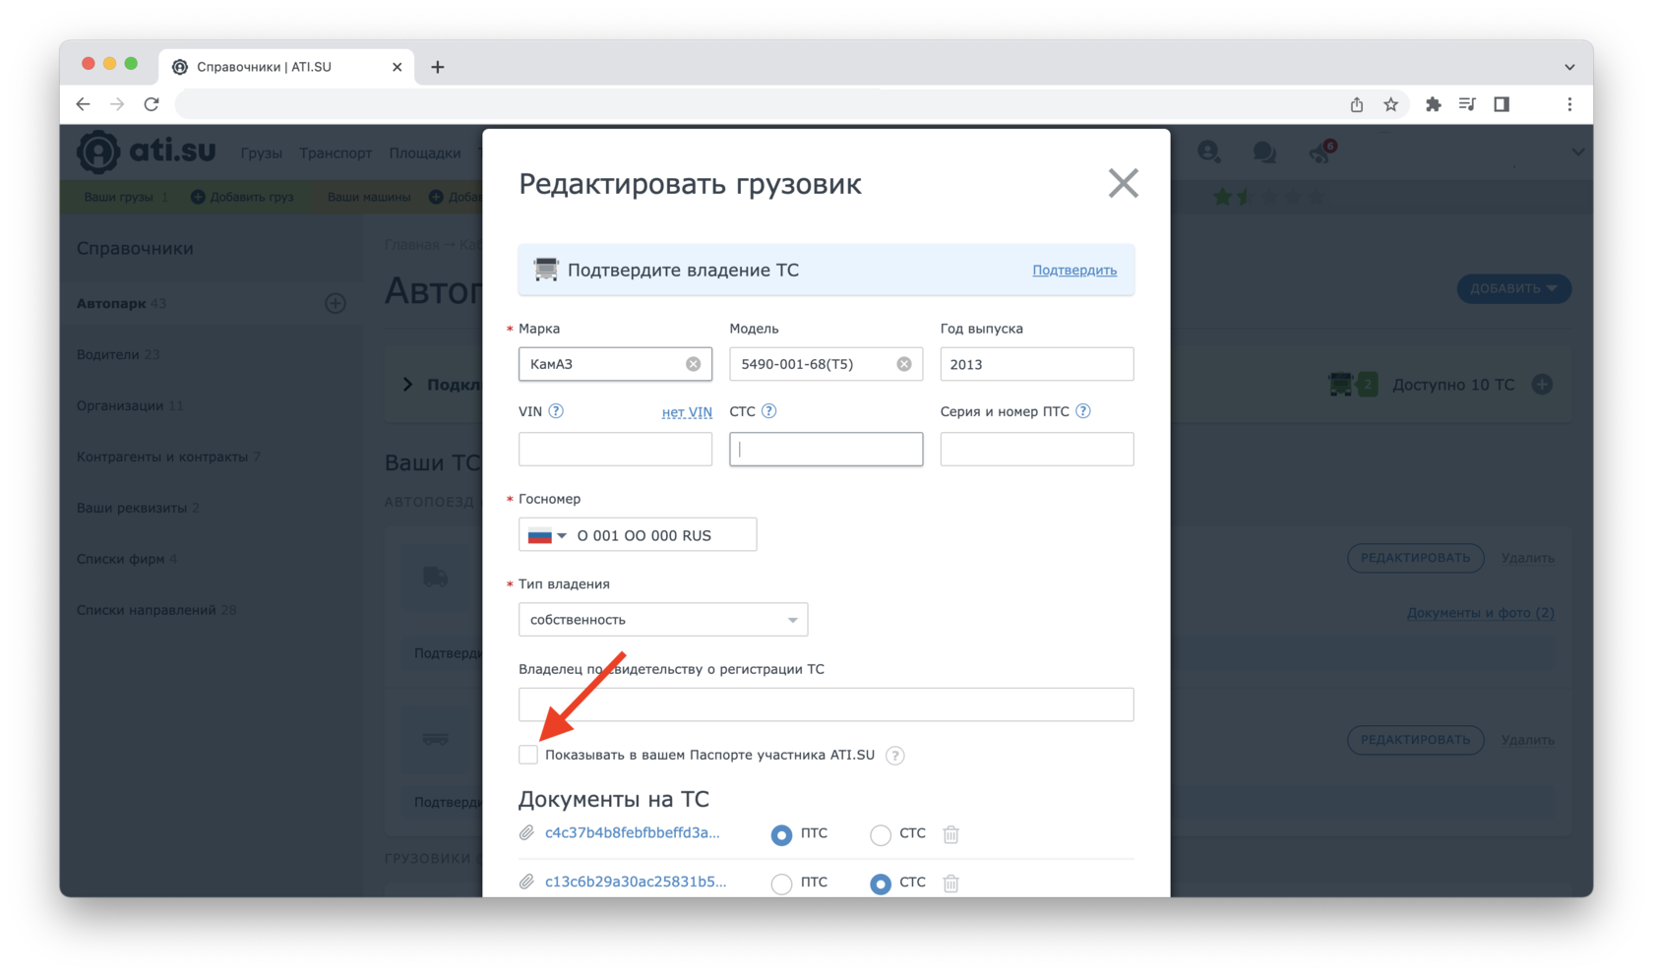Screen dimensions: 1653x976
Task: Click the first РЕДАКТИРОВАТЬ button
Action: (1415, 558)
